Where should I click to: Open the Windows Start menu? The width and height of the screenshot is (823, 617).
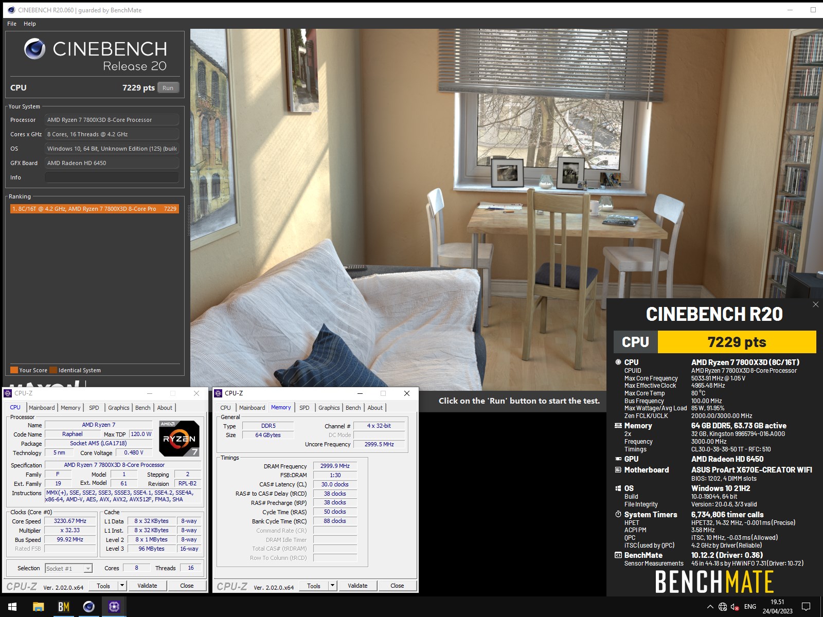[x=12, y=607]
